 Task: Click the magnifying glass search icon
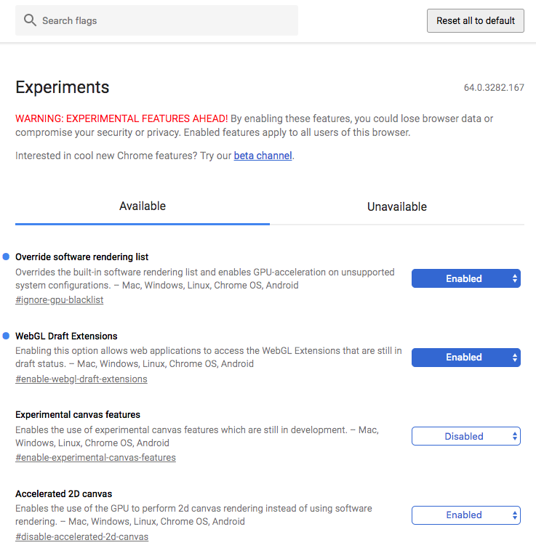tap(30, 20)
